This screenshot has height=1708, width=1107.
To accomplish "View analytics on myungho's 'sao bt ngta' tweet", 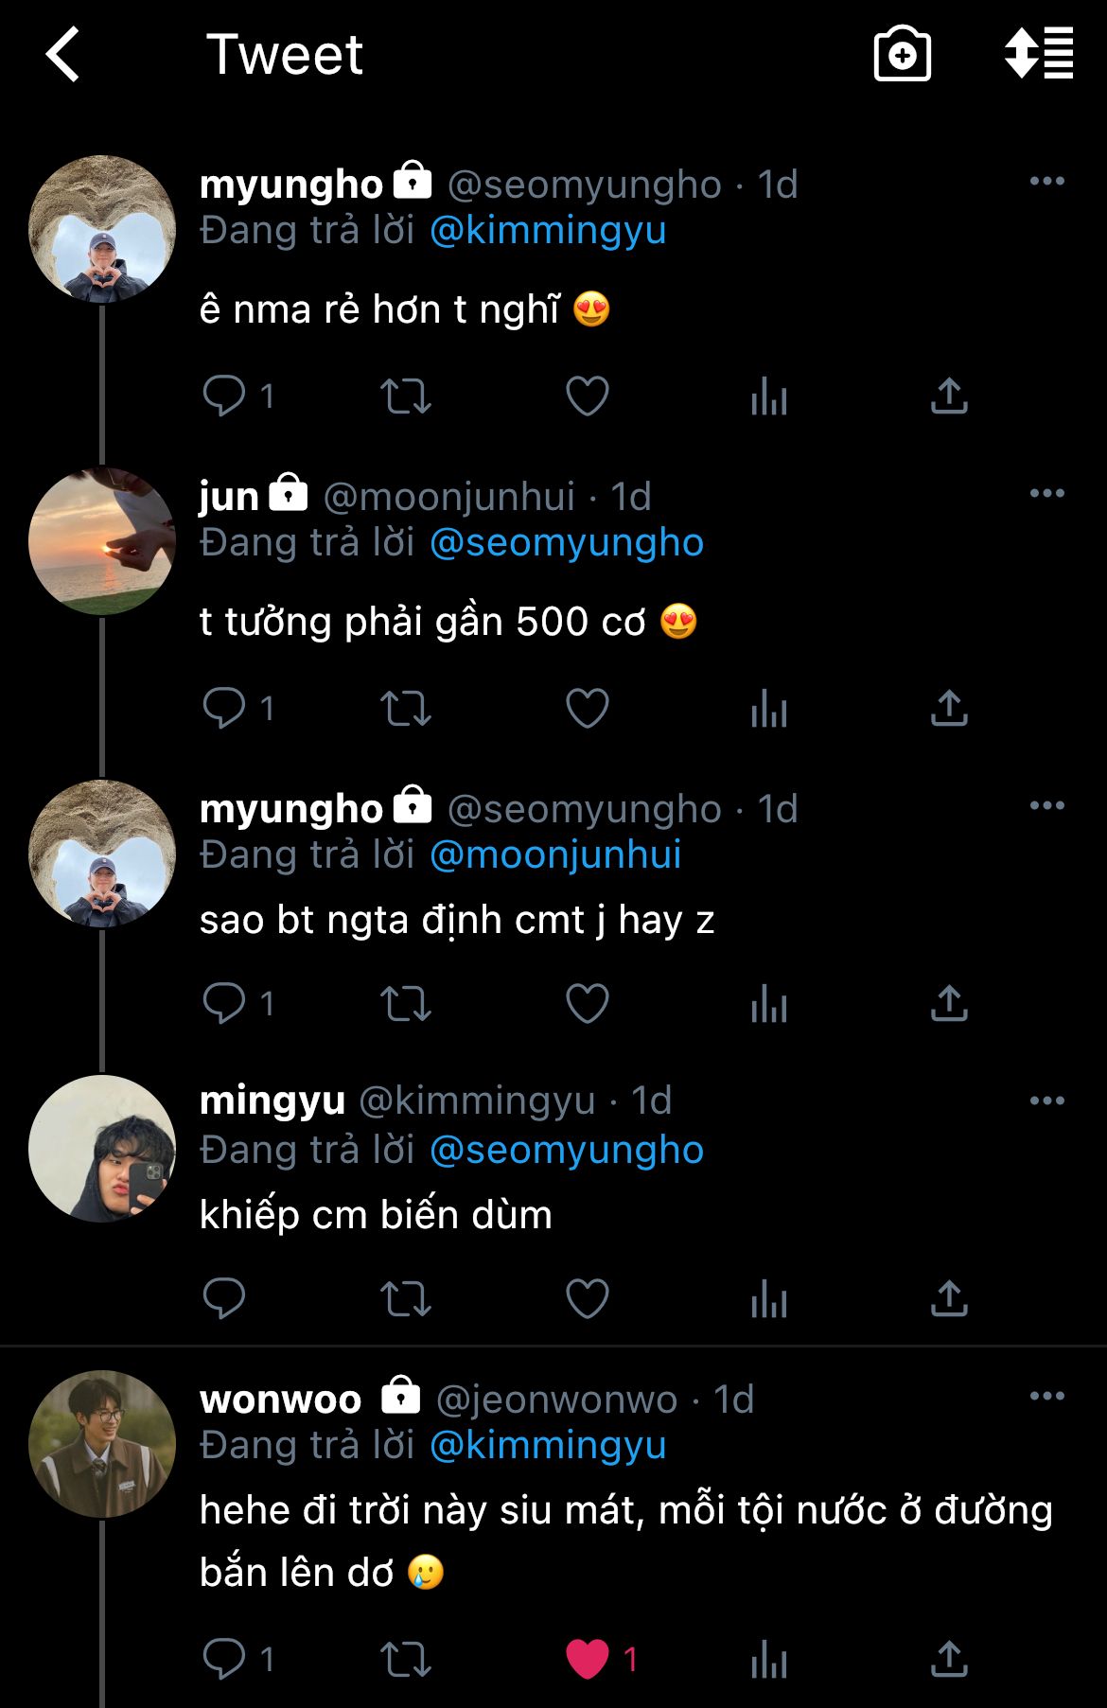I will pyautogui.click(x=768, y=1003).
